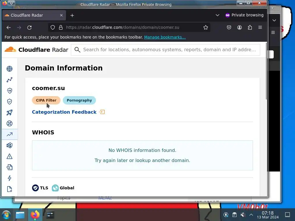This screenshot has height=221, width=295.
Task: Open the traffic trends line-chart sidebar icon
Action: (10, 80)
